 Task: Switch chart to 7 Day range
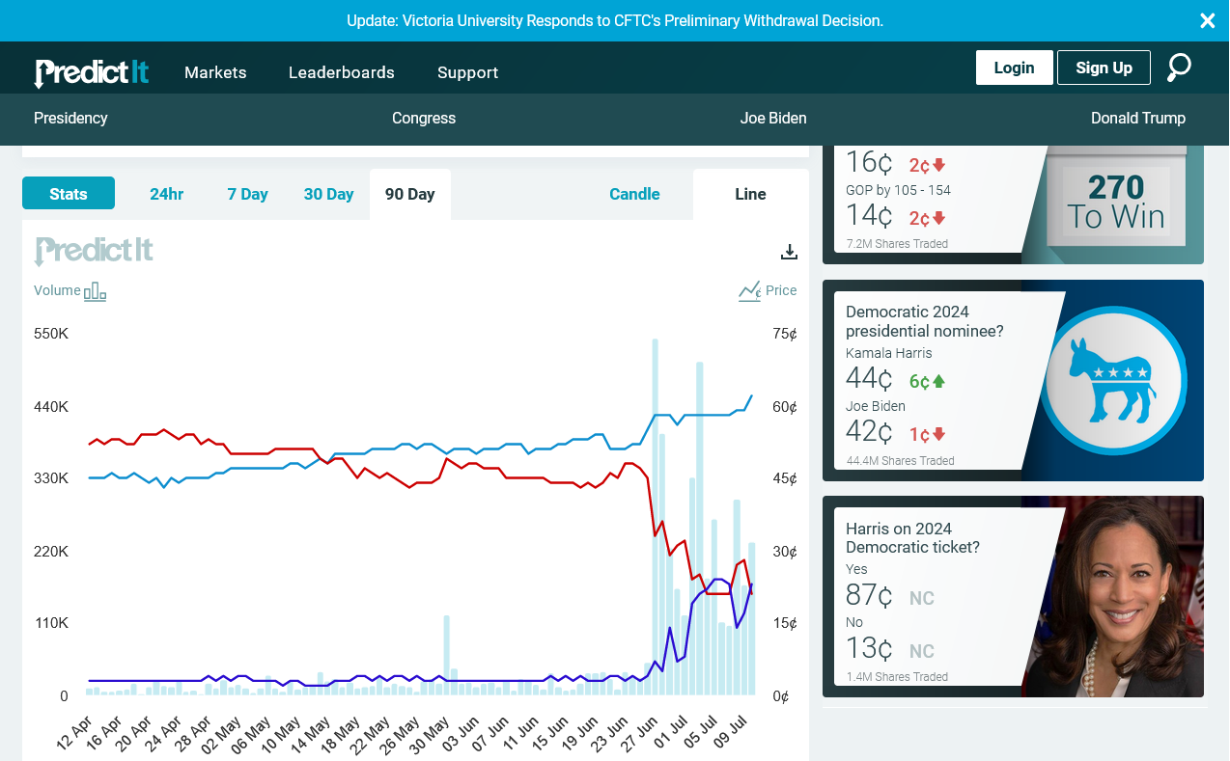247,194
